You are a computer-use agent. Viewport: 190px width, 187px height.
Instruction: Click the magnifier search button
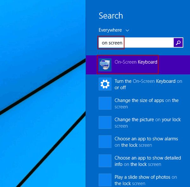click(178, 43)
